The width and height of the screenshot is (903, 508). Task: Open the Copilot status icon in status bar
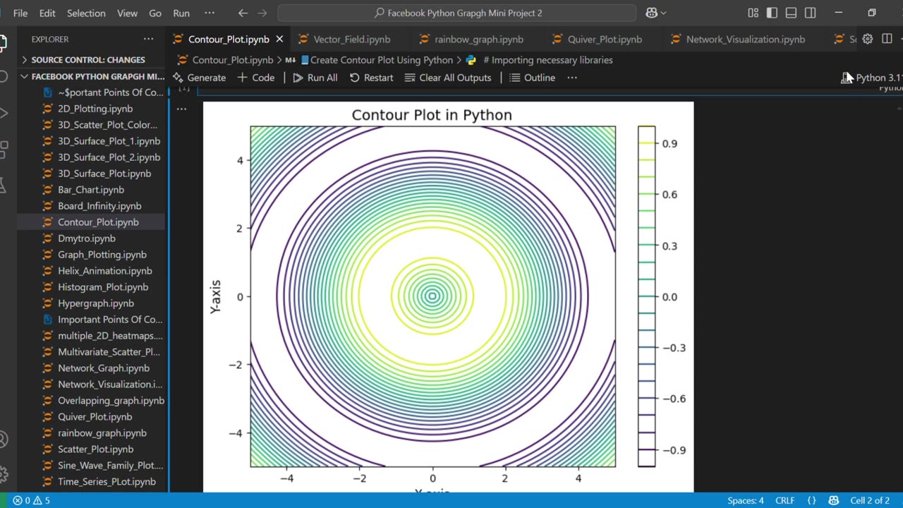pos(833,500)
